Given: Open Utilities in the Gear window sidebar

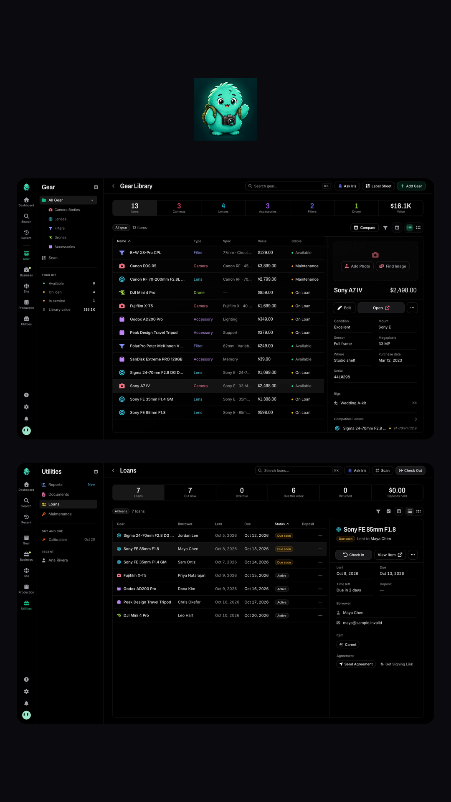Looking at the screenshot, I should point(26,320).
